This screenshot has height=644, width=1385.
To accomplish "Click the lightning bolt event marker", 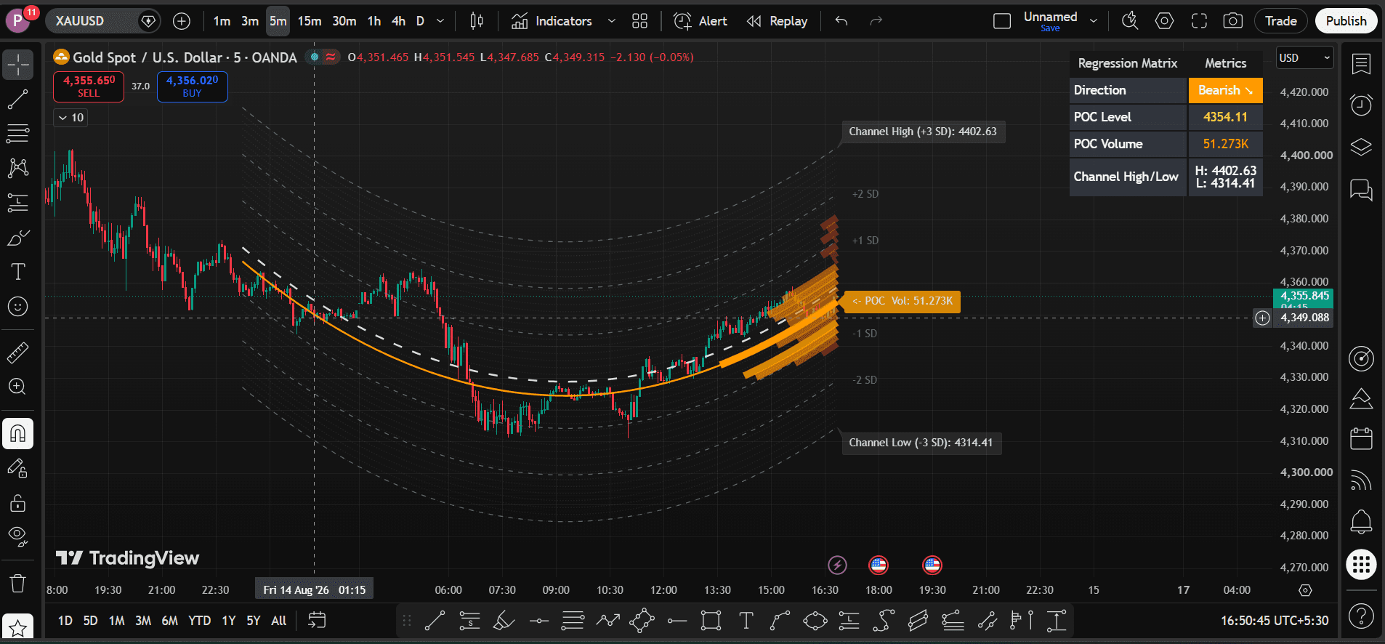I will pyautogui.click(x=837, y=565).
